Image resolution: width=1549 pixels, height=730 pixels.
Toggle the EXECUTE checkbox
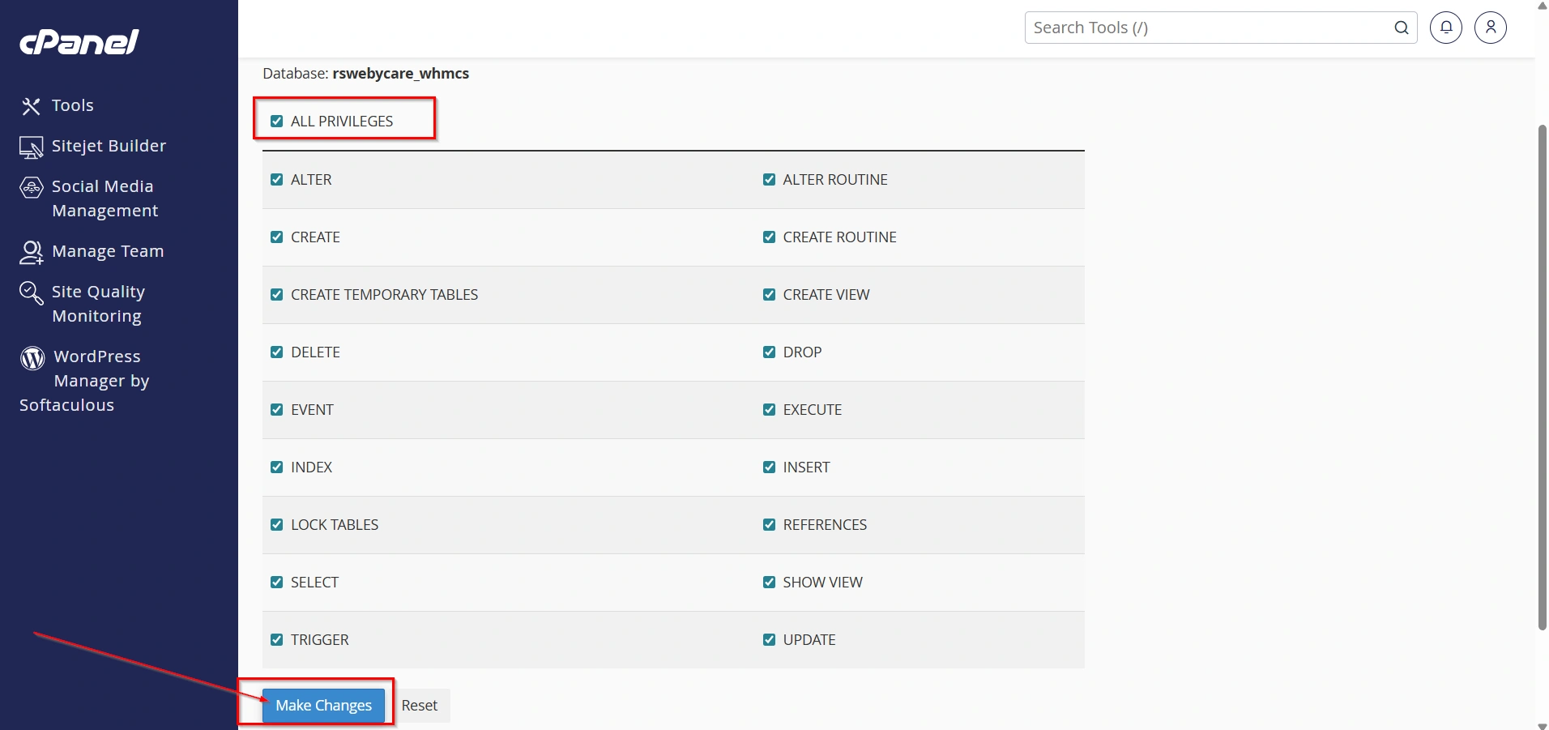[769, 410]
